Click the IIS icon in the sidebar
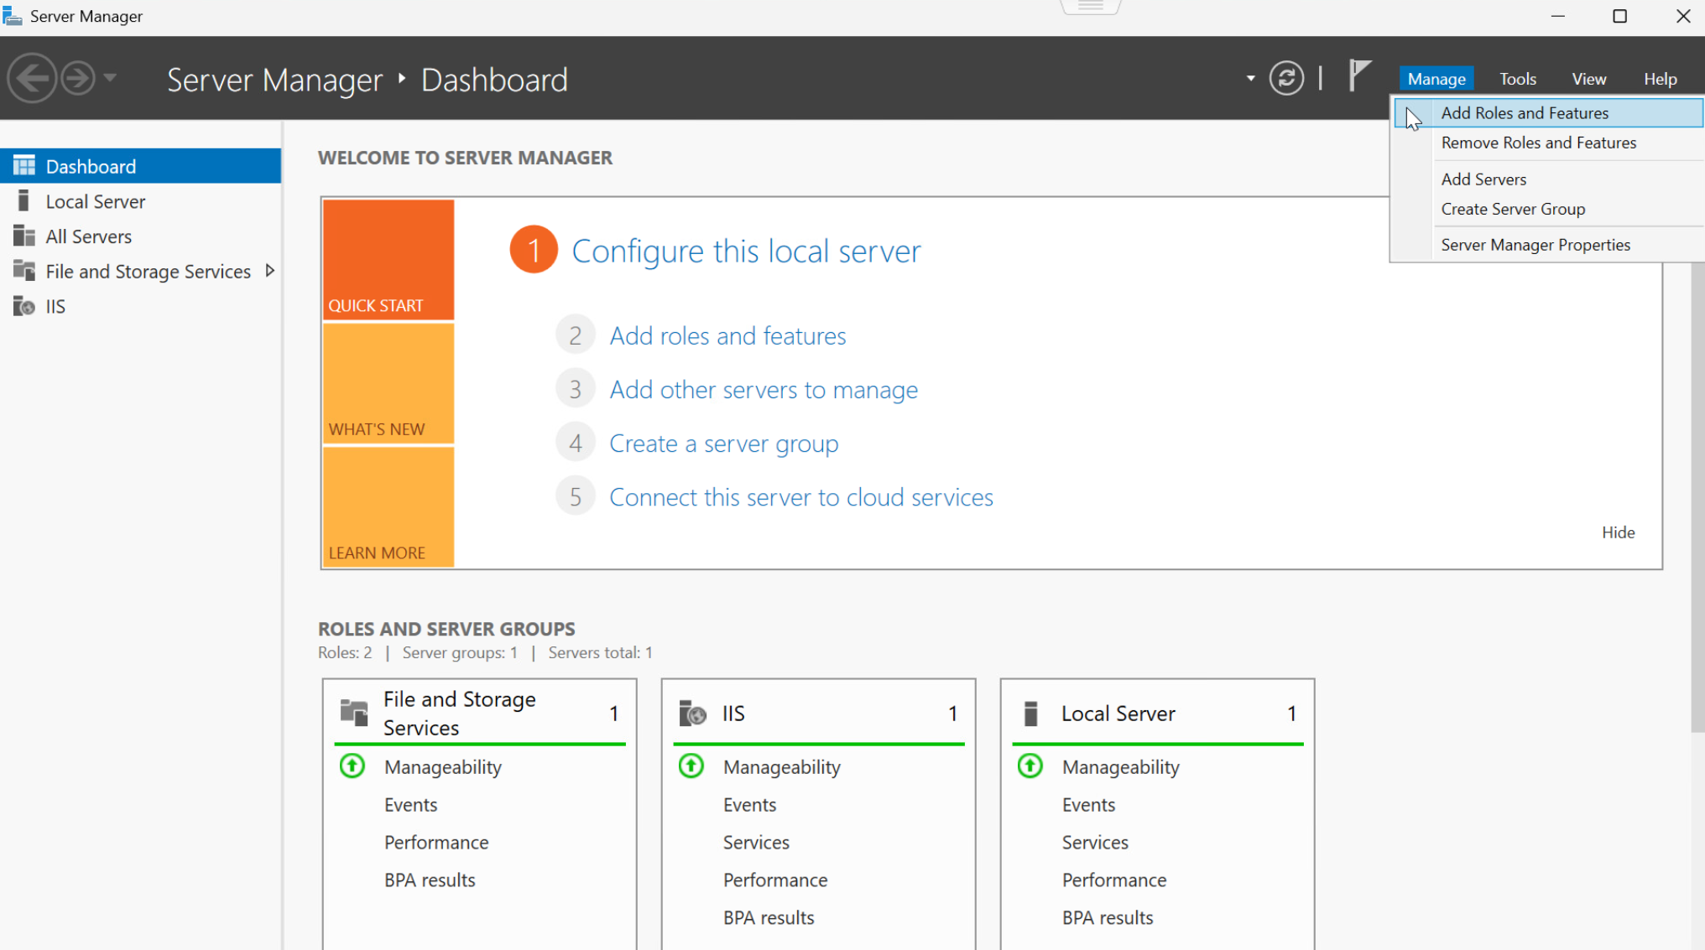The height and width of the screenshot is (950, 1705). coord(23,306)
